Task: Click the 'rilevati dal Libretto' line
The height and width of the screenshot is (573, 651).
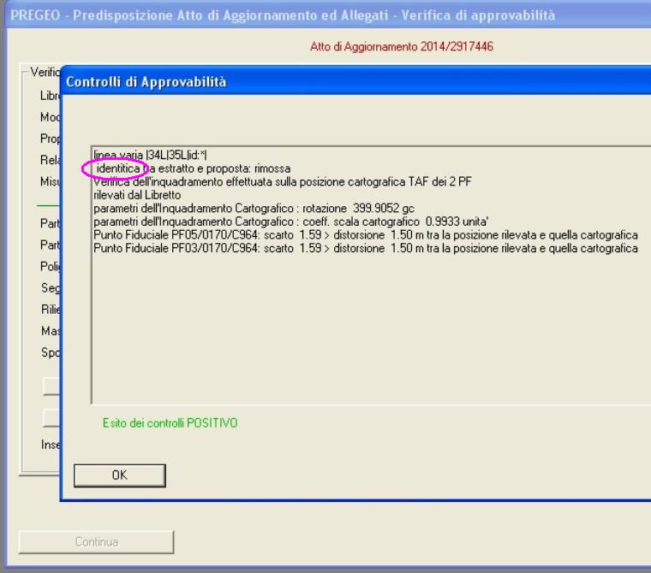Action: [x=137, y=195]
